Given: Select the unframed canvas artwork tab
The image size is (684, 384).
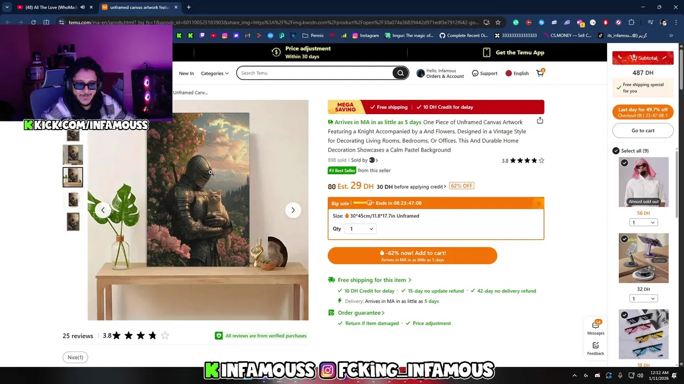Looking at the screenshot, I should click(139, 7).
